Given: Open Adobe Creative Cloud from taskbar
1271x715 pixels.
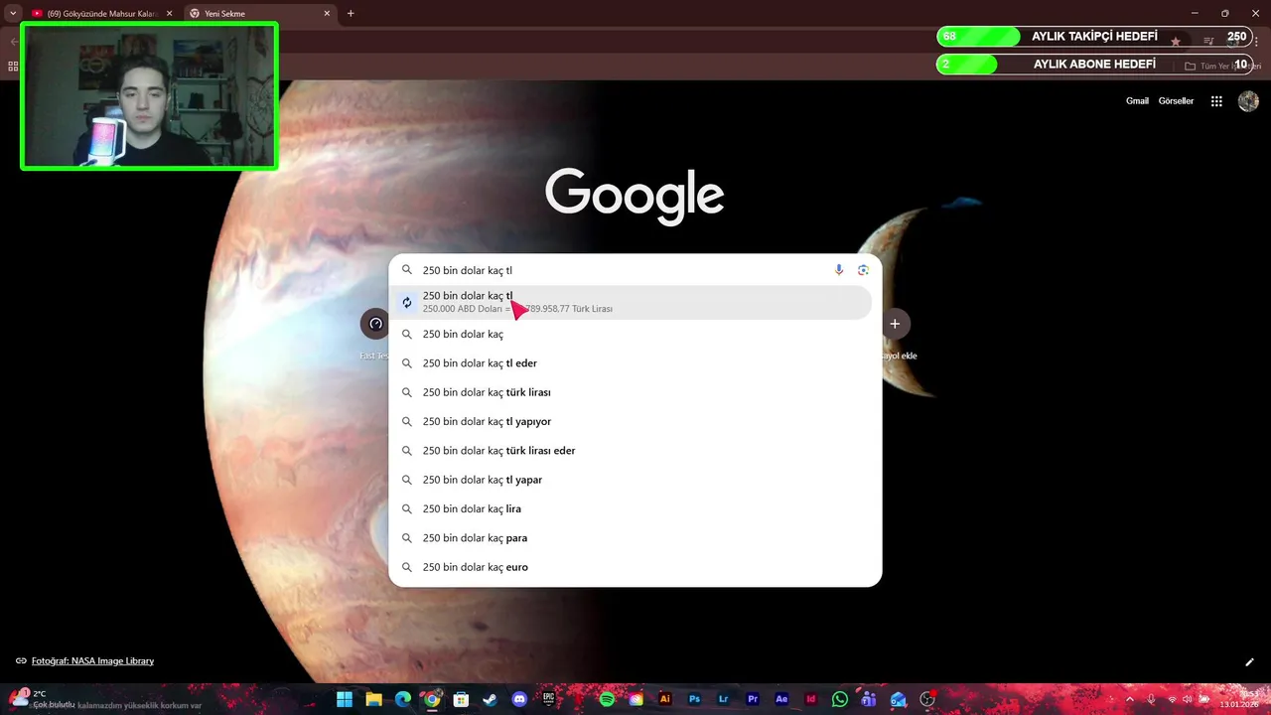Looking at the screenshot, I should tap(635, 699).
